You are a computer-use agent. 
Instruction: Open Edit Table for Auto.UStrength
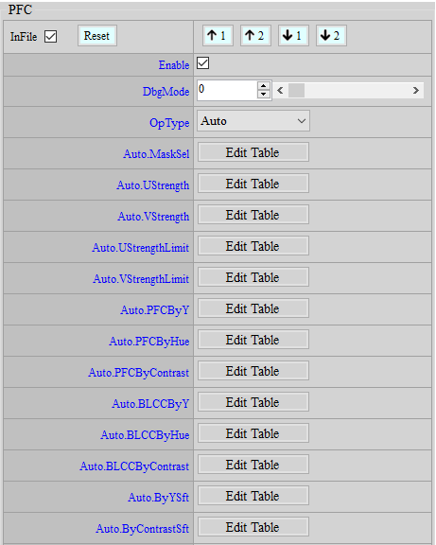pos(253,184)
